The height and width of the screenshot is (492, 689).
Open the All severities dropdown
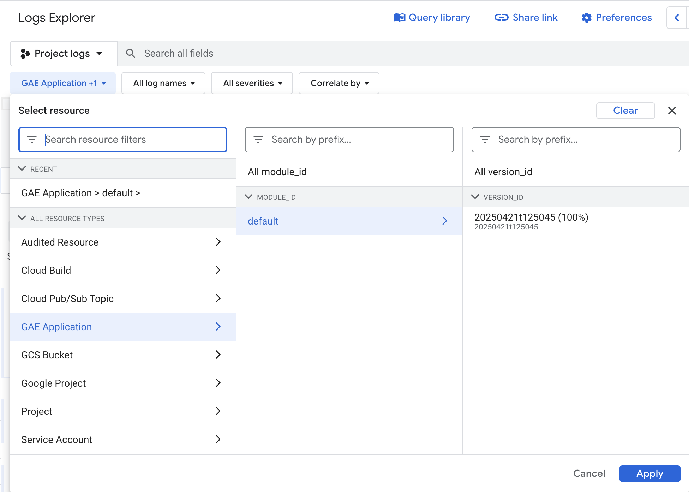pyautogui.click(x=252, y=83)
